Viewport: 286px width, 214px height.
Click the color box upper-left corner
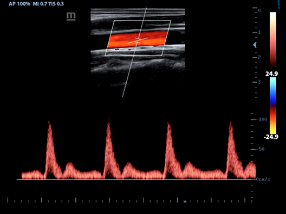[114, 21]
